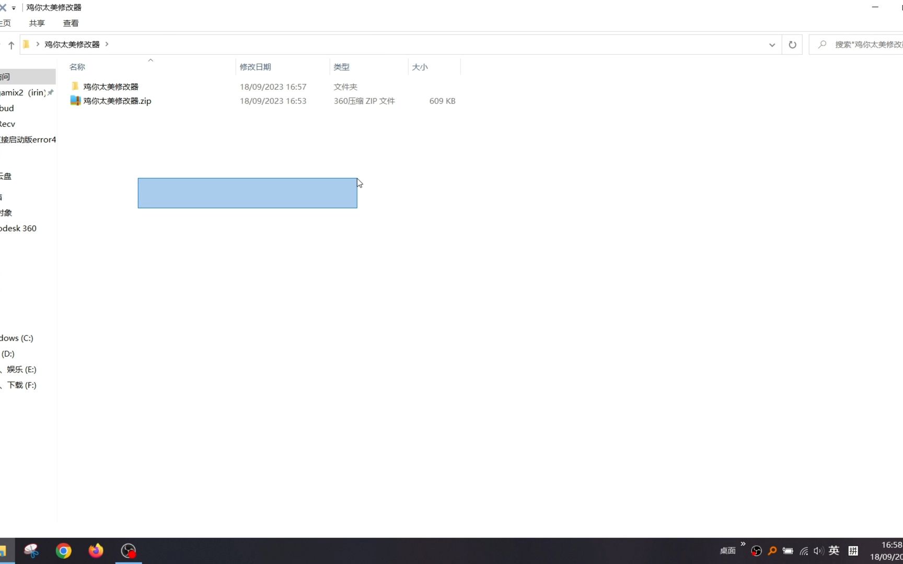Click the 360压缩 ZIP 文件 type cell
The height and width of the screenshot is (564, 903).
tap(364, 101)
